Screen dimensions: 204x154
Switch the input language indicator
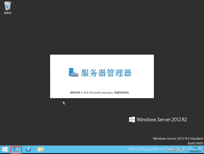click(x=185, y=149)
